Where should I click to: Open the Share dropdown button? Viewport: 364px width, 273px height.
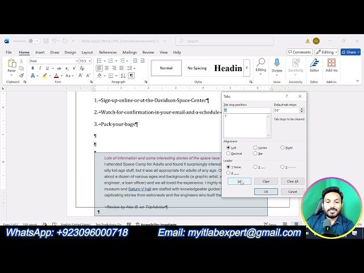350,52
